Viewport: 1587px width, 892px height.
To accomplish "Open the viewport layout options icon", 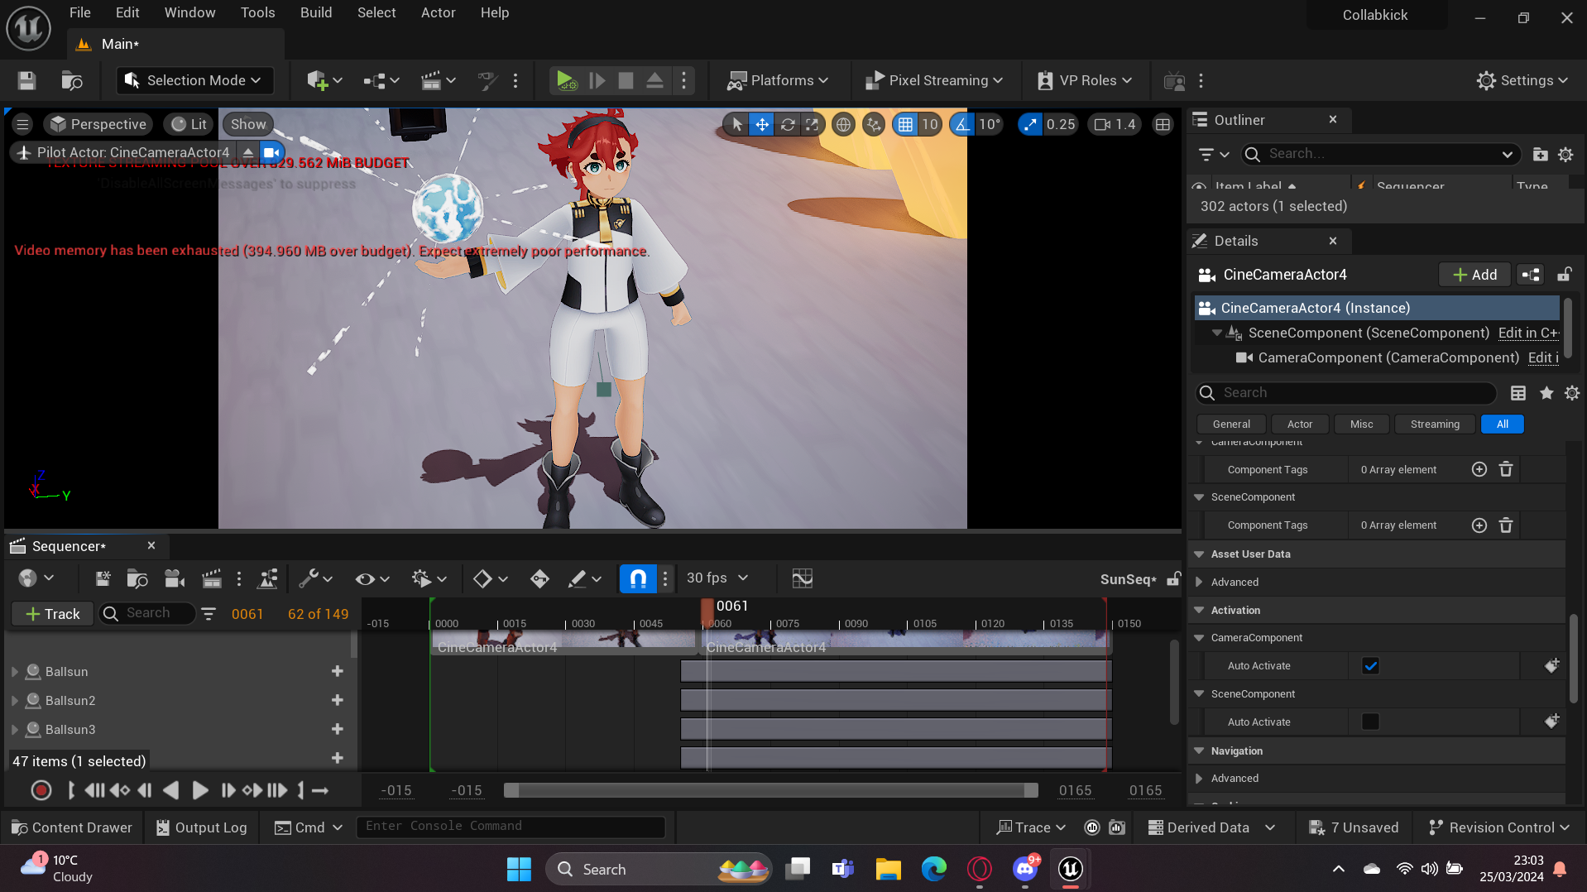I will tap(1163, 124).
